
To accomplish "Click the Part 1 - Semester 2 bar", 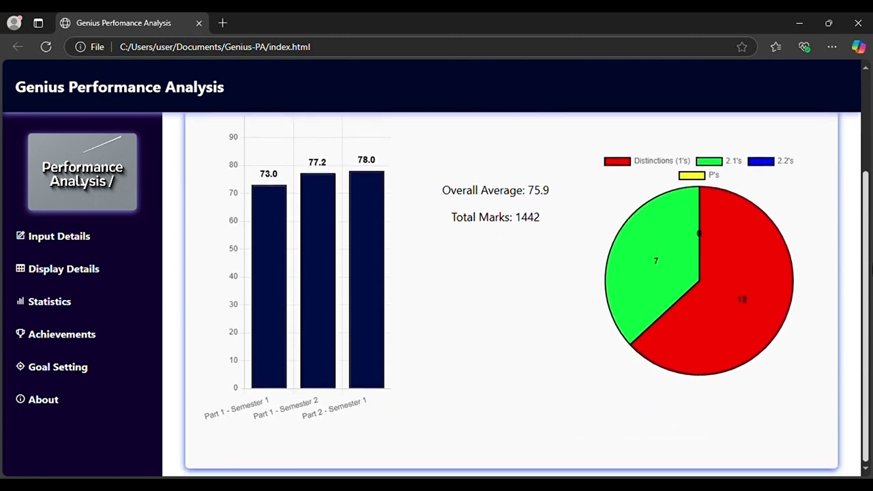I will click(x=318, y=281).
